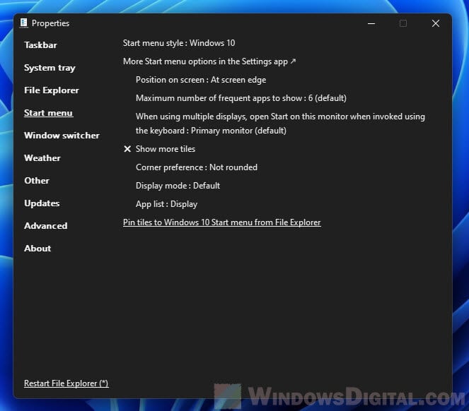Open More Start menu options in Settings
Screen dimensions: 469x411
pyautogui.click(x=209, y=61)
